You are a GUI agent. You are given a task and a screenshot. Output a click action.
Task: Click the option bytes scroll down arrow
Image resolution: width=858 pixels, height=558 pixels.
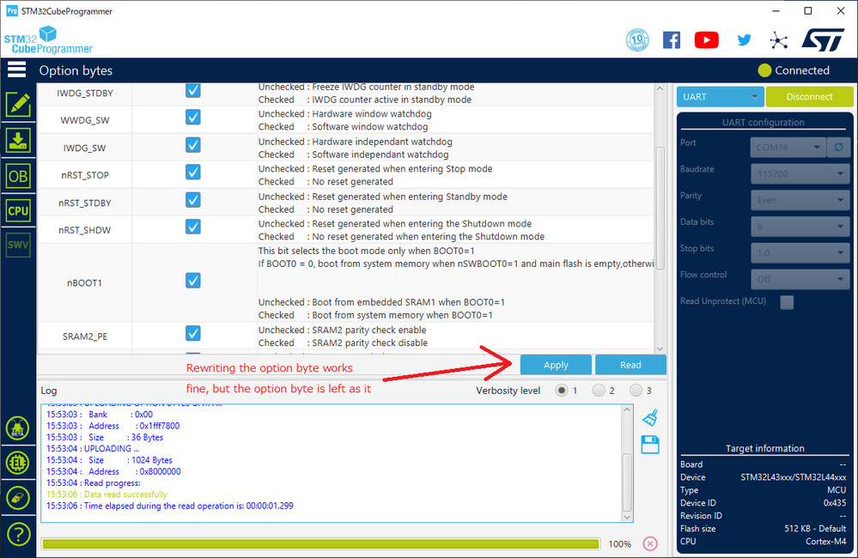[660, 349]
